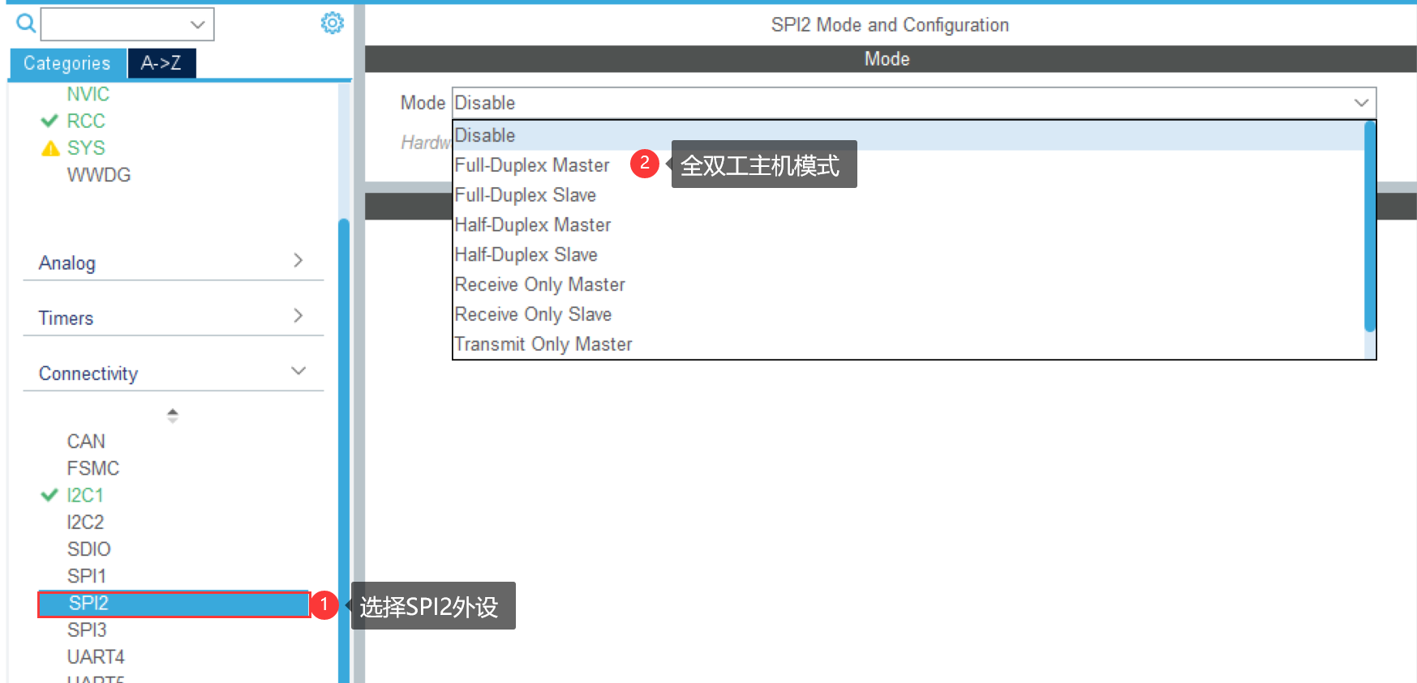Click the green checkmark beside I2C1
The width and height of the screenshot is (1417, 683).
point(49,495)
